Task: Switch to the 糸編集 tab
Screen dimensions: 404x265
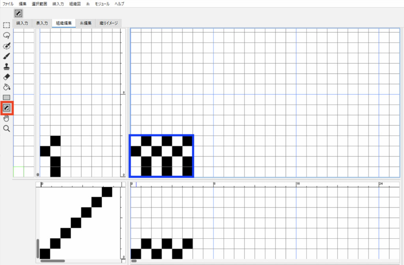Action: click(x=86, y=23)
